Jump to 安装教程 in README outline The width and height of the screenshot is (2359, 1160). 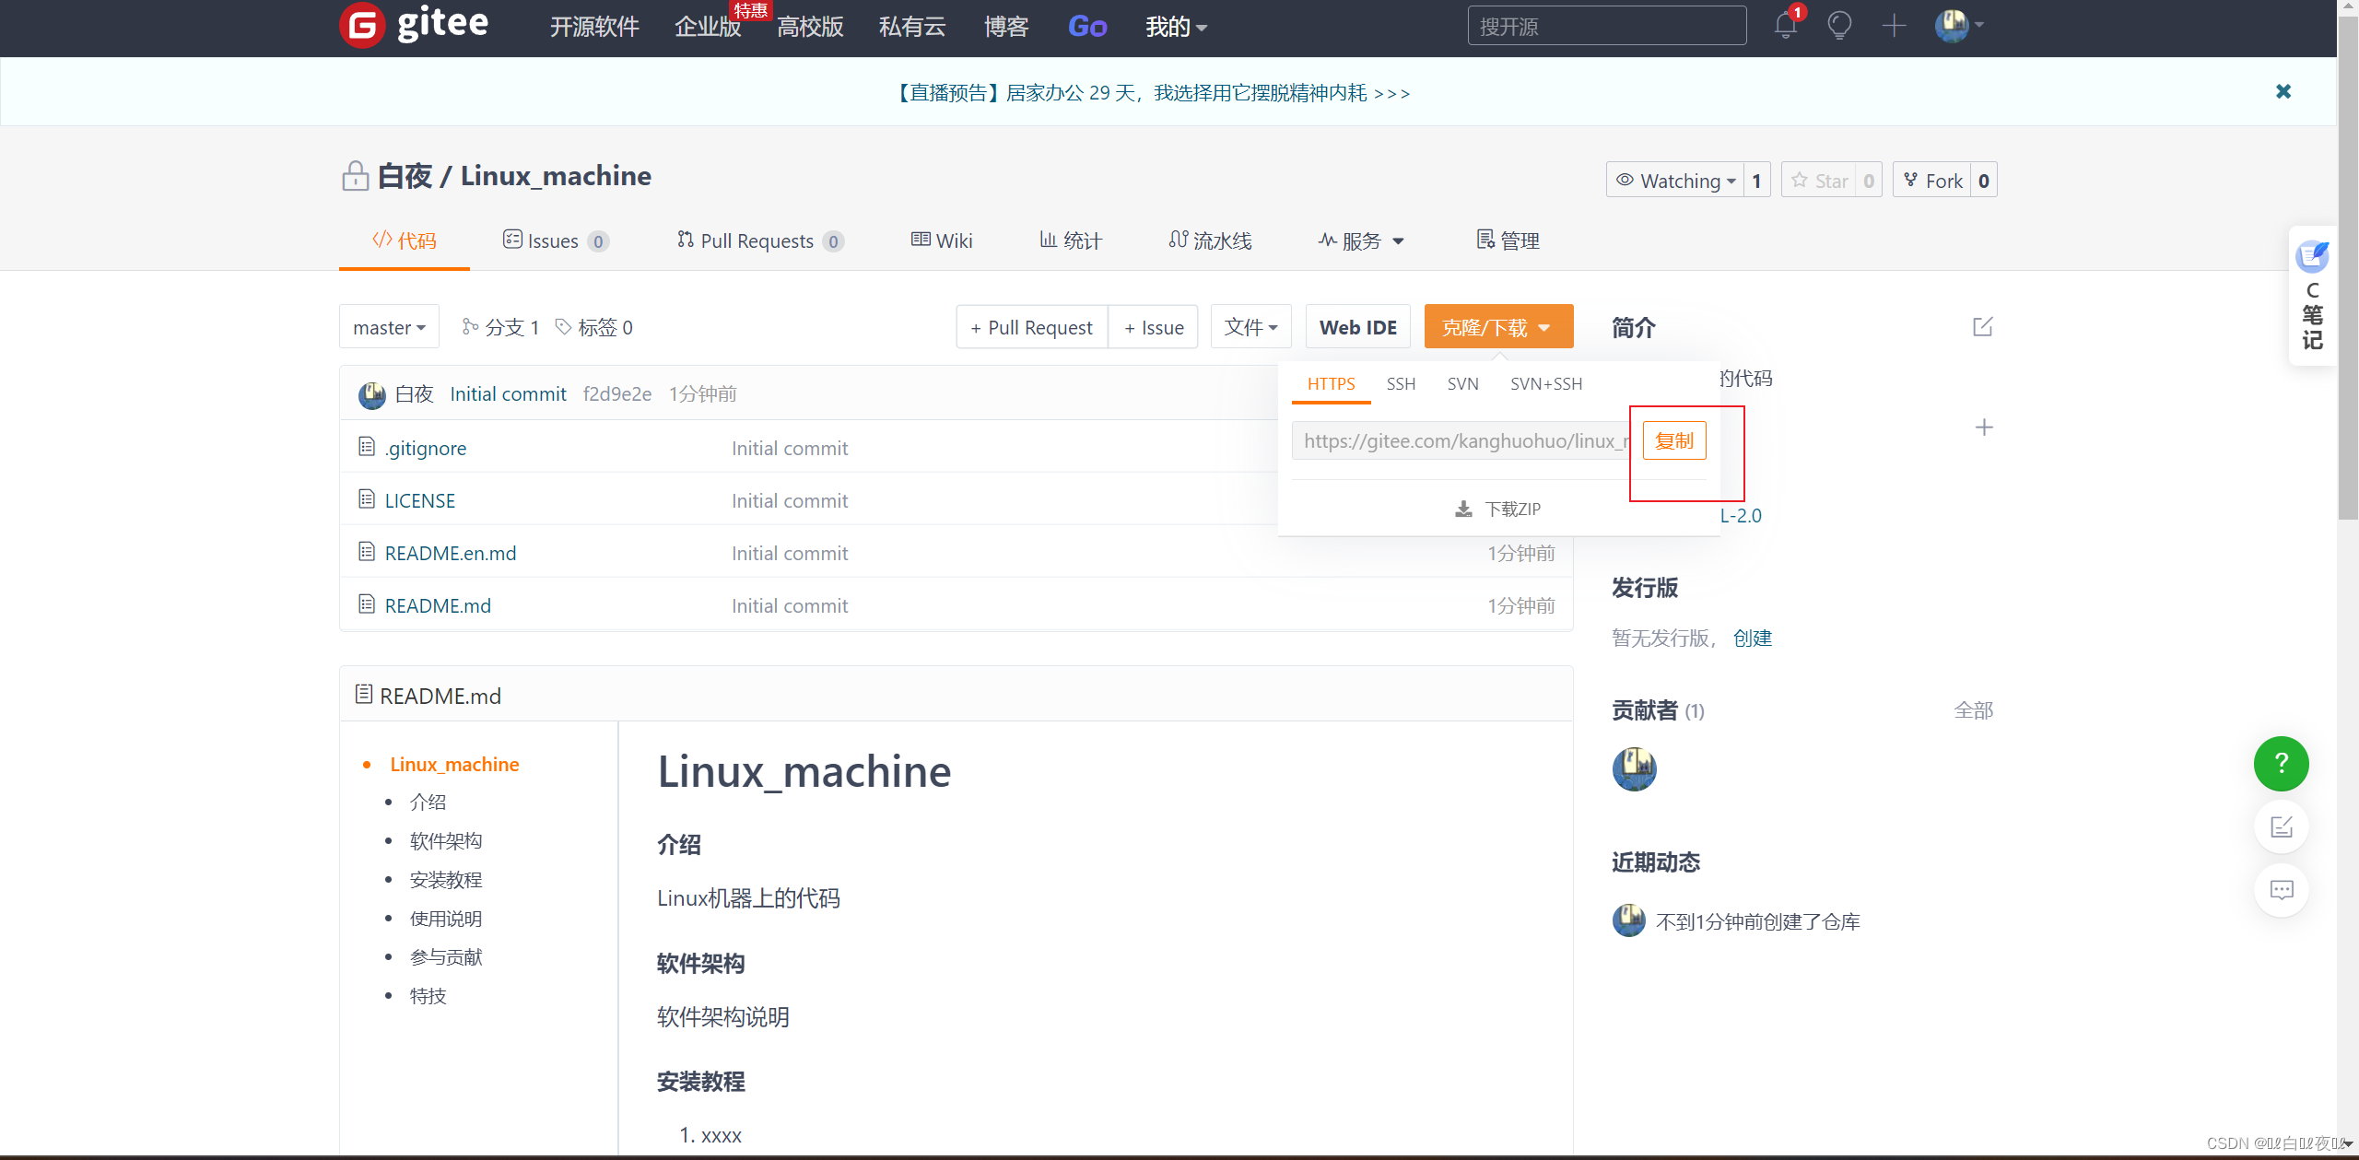pyautogui.click(x=446, y=880)
